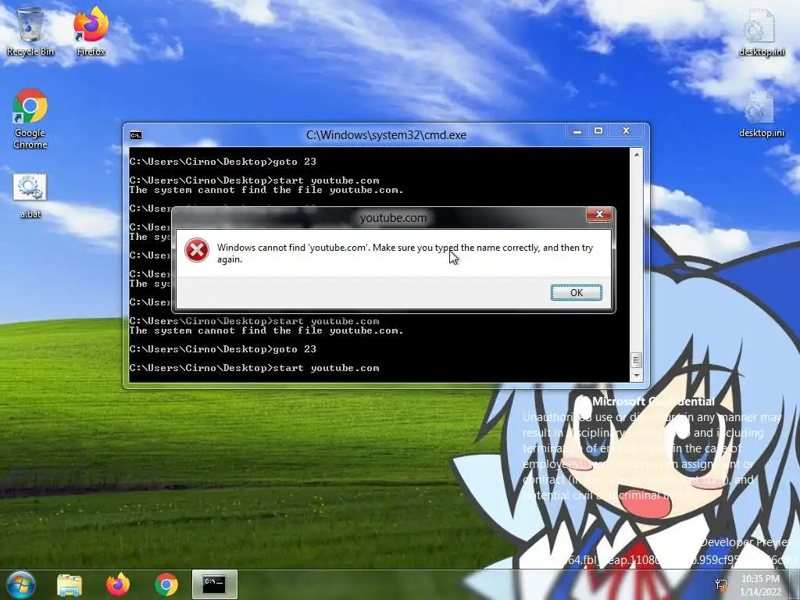Click the network tray icon

[721, 585]
